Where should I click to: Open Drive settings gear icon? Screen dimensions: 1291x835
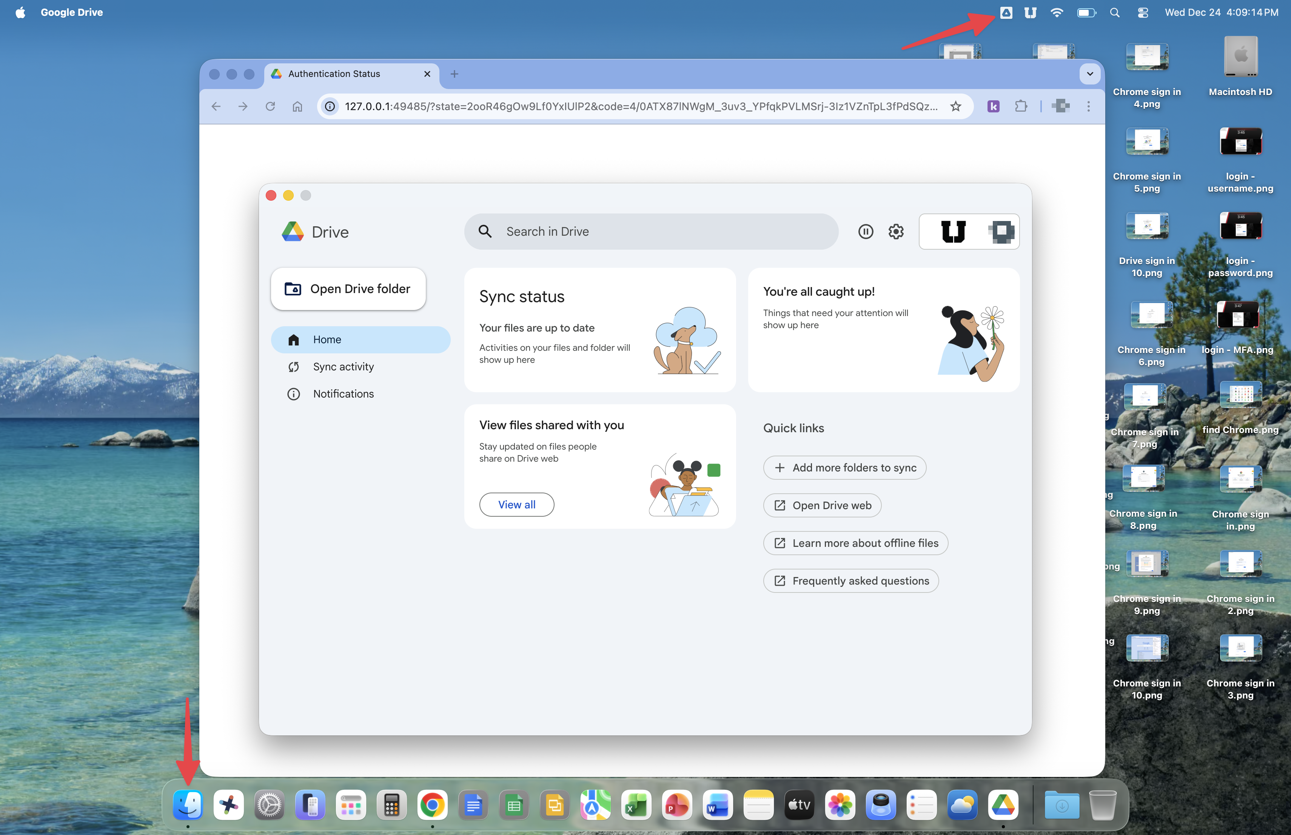tap(895, 232)
